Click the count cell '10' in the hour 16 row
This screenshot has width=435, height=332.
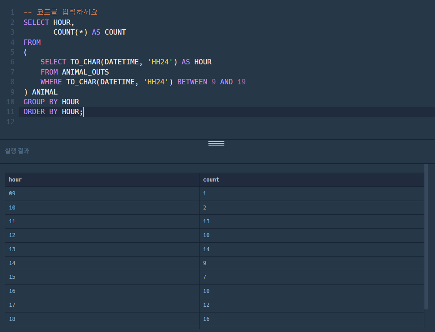312,291
